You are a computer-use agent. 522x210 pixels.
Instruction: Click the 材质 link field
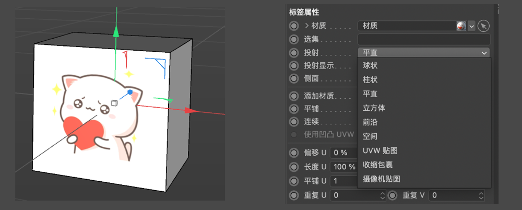407,26
